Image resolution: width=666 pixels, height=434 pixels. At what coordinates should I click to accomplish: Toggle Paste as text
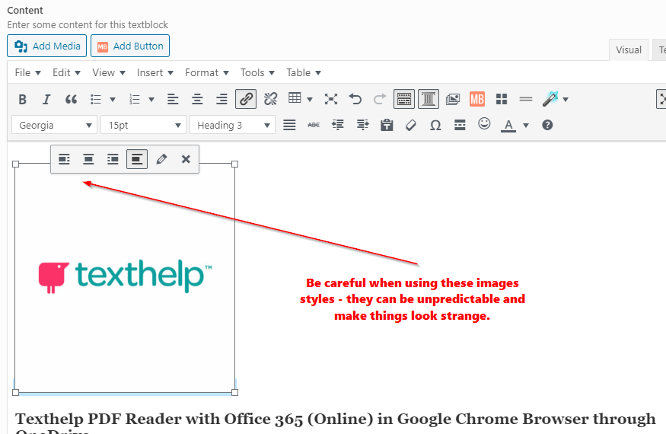(x=387, y=125)
